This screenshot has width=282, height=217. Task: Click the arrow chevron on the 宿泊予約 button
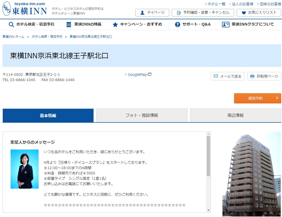tap(277, 98)
